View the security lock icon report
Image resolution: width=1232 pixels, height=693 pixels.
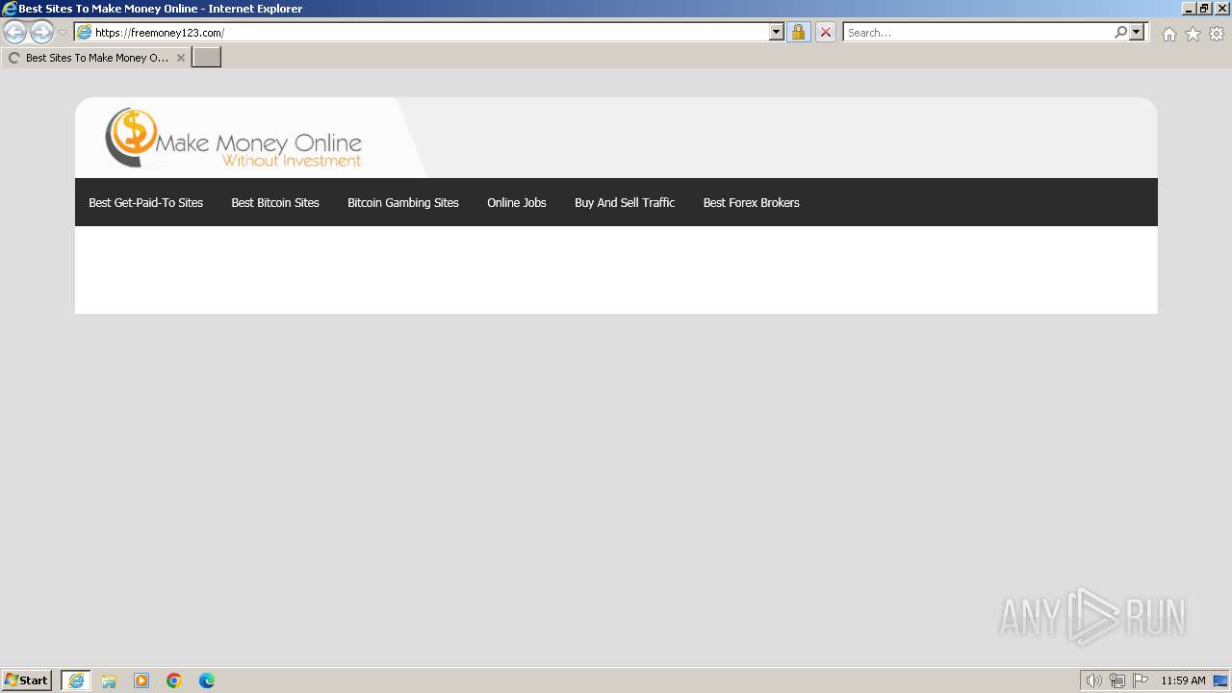pos(798,33)
